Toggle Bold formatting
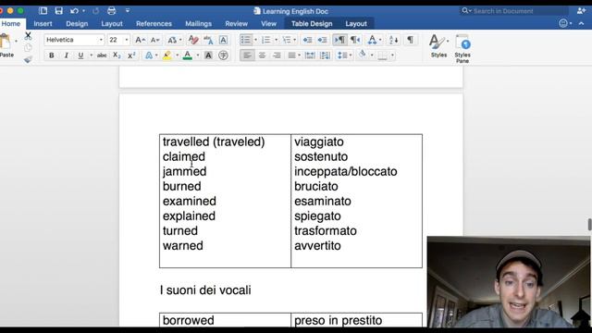The width and height of the screenshot is (592, 333). pyautogui.click(x=52, y=55)
